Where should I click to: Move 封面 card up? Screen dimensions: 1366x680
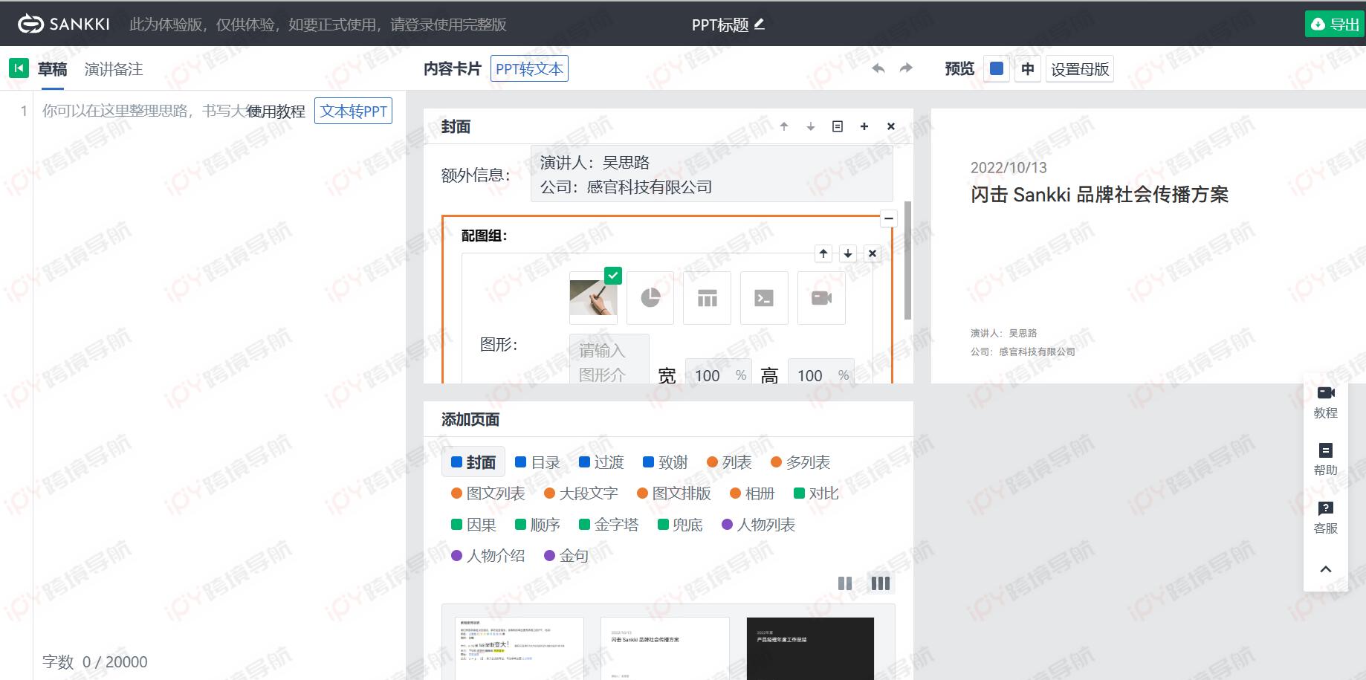click(x=784, y=126)
